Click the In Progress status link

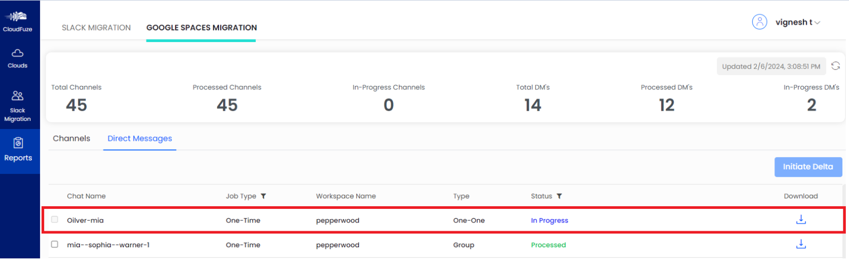click(x=549, y=221)
